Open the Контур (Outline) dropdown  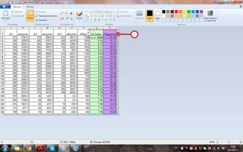click(x=123, y=12)
